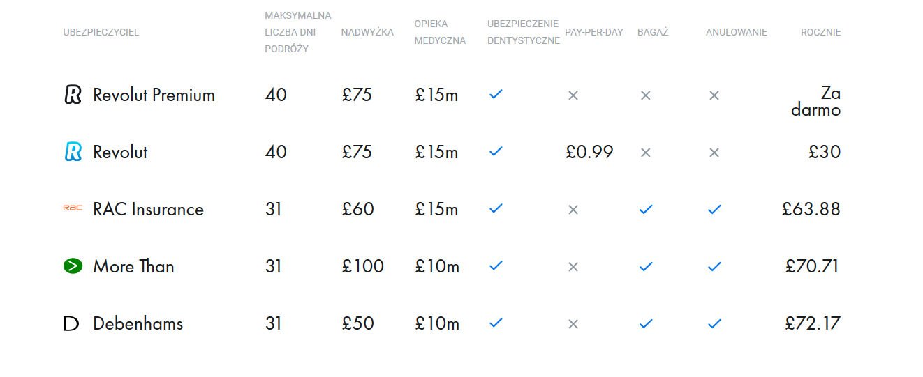Click the Revolut £0.99 pay-per-day price

pyautogui.click(x=589, y=152)
